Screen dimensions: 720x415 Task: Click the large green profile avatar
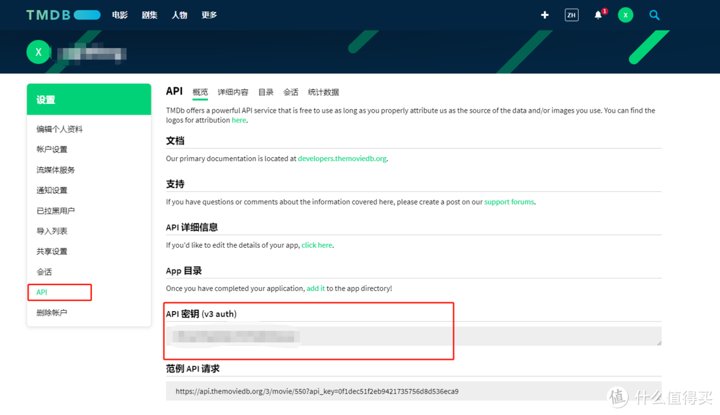(x=39, y=52)
